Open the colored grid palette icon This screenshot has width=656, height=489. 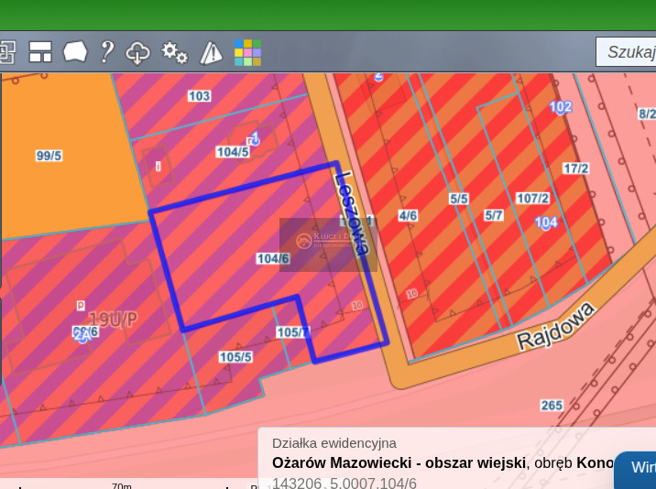pos(247,52)
